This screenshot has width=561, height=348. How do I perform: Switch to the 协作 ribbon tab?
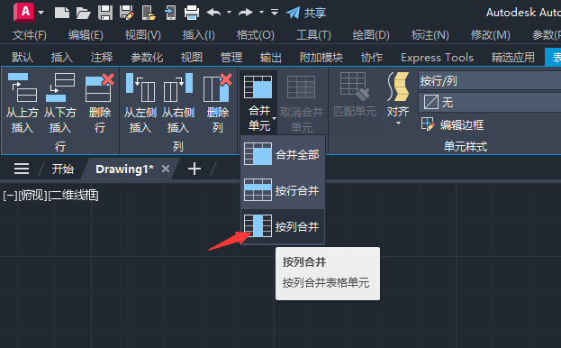pos(372,58)
